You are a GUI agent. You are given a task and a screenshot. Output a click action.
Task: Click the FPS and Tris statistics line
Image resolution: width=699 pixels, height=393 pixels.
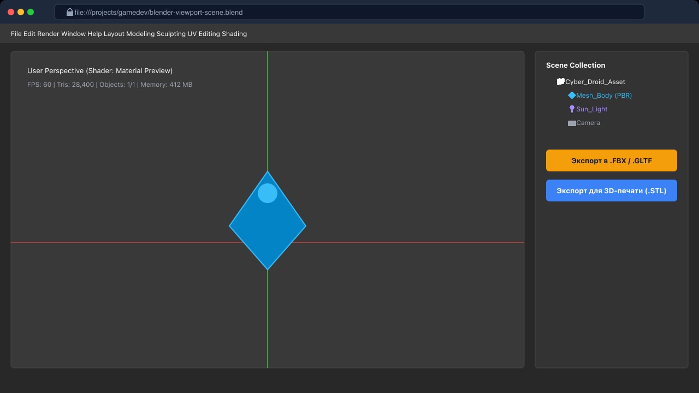point(110,85)
